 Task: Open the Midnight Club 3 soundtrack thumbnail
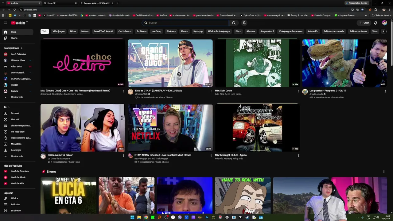pos(257,128)
